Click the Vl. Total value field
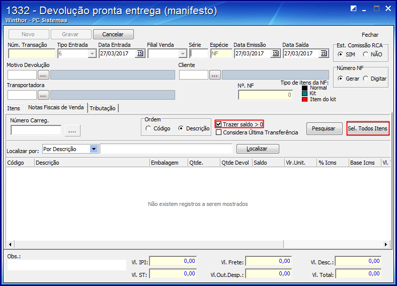The image size is (397, 286). (358, 274)
